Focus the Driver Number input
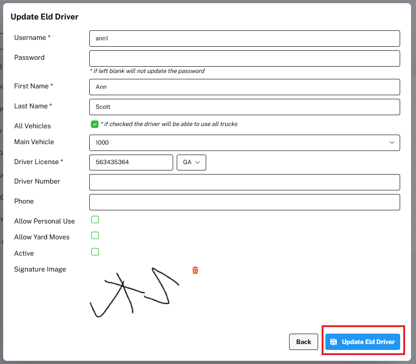 pyautogui.click(x=244, y=182)
